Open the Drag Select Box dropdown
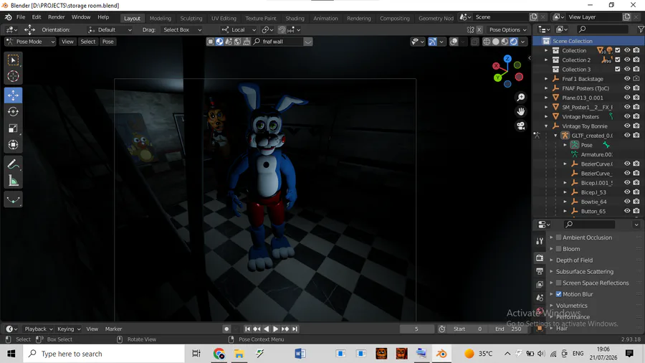The image size is (645, 363). click(183, 29)
